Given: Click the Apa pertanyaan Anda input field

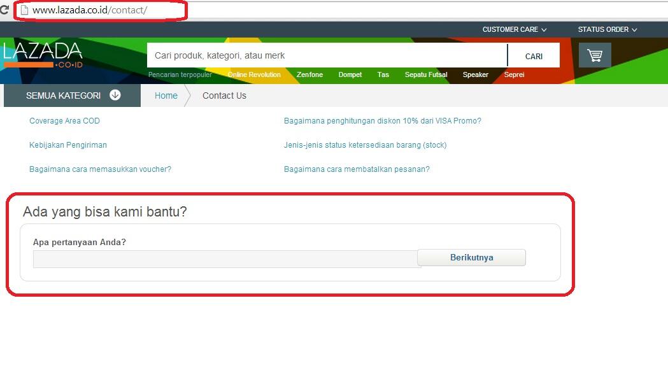Looking at the screenshot, I should click(x=225, y=259).
